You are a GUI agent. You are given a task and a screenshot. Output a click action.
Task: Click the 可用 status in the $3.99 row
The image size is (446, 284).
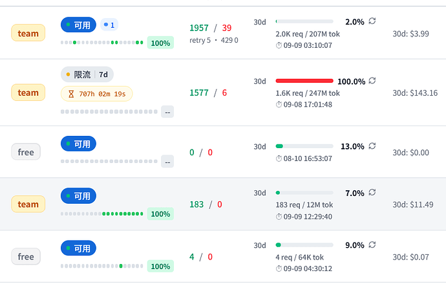coord(78,25)
